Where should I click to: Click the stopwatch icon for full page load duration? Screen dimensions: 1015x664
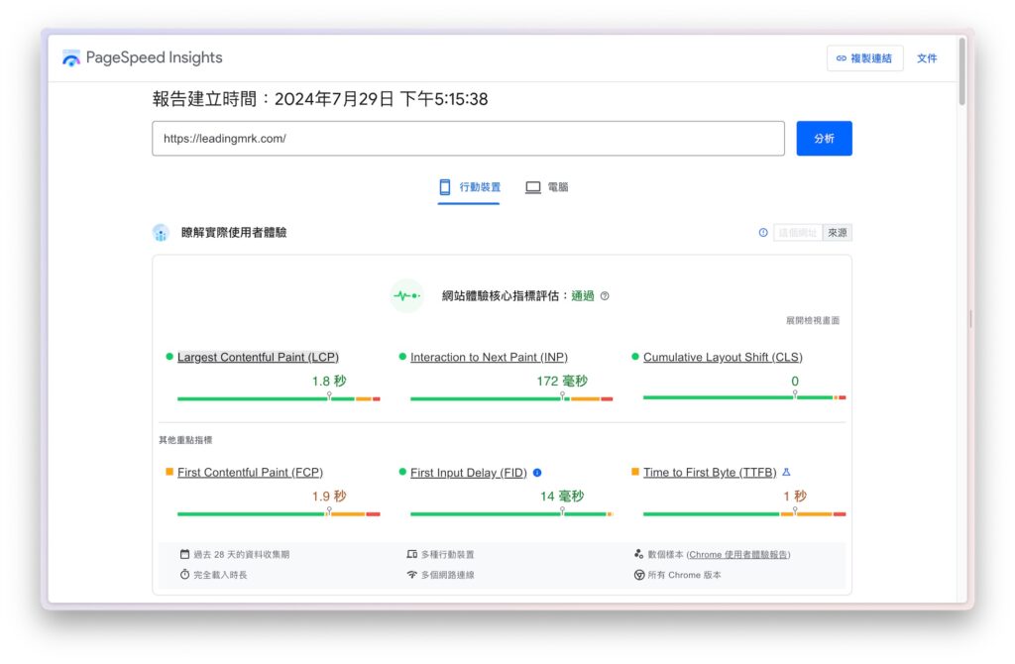(184, 574)
